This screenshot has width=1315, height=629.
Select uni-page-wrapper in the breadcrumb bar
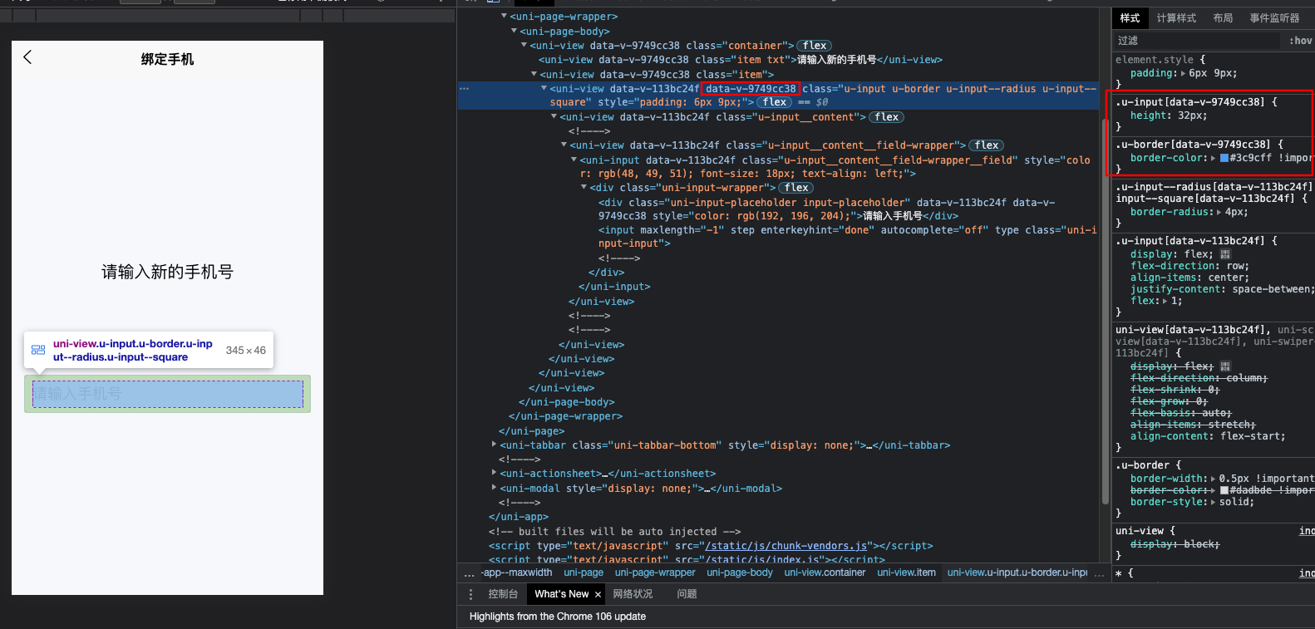(x=655, y=572)
